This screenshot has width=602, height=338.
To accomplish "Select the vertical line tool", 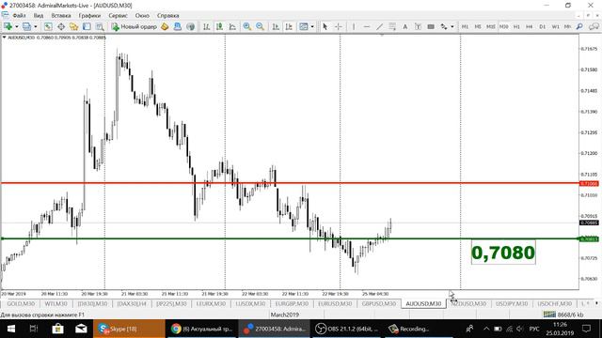I will pos(354,26).
